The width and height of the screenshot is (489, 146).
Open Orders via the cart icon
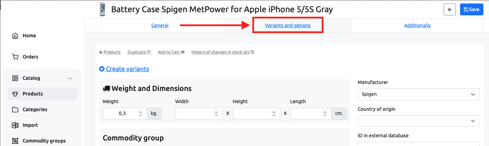15,57
